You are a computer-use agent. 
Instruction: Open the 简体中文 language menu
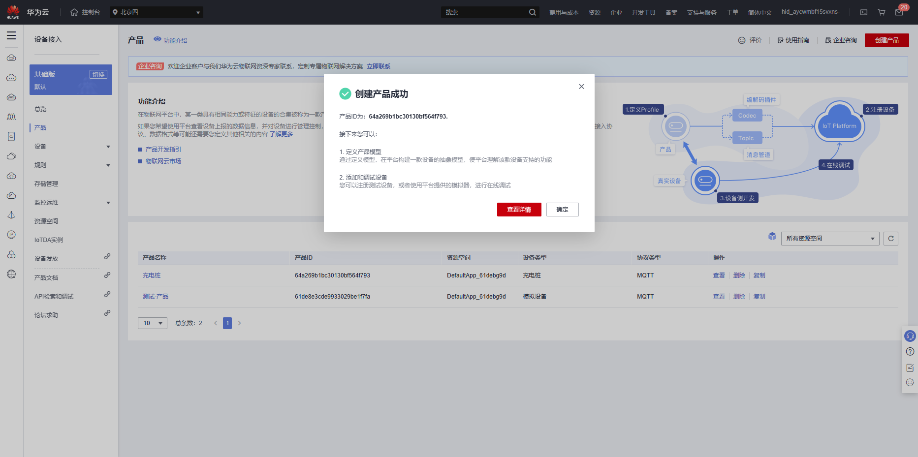click(x=760, y=13)
